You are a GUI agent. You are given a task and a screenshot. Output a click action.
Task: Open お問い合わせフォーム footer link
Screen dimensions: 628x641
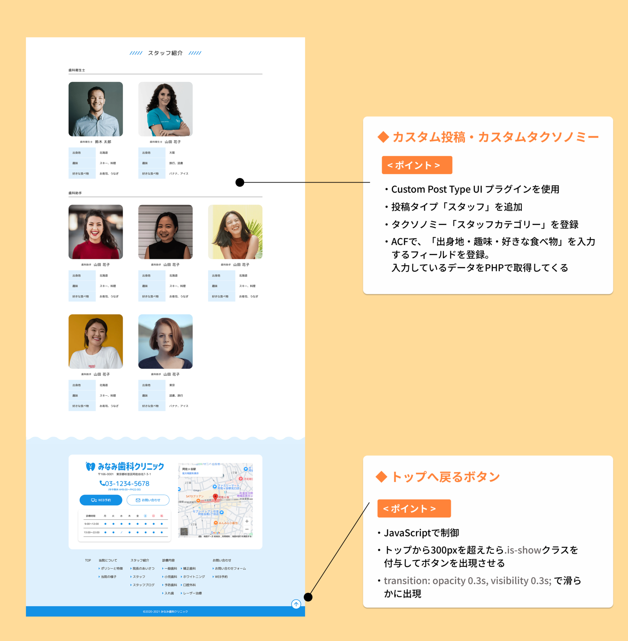click(230, 569)
